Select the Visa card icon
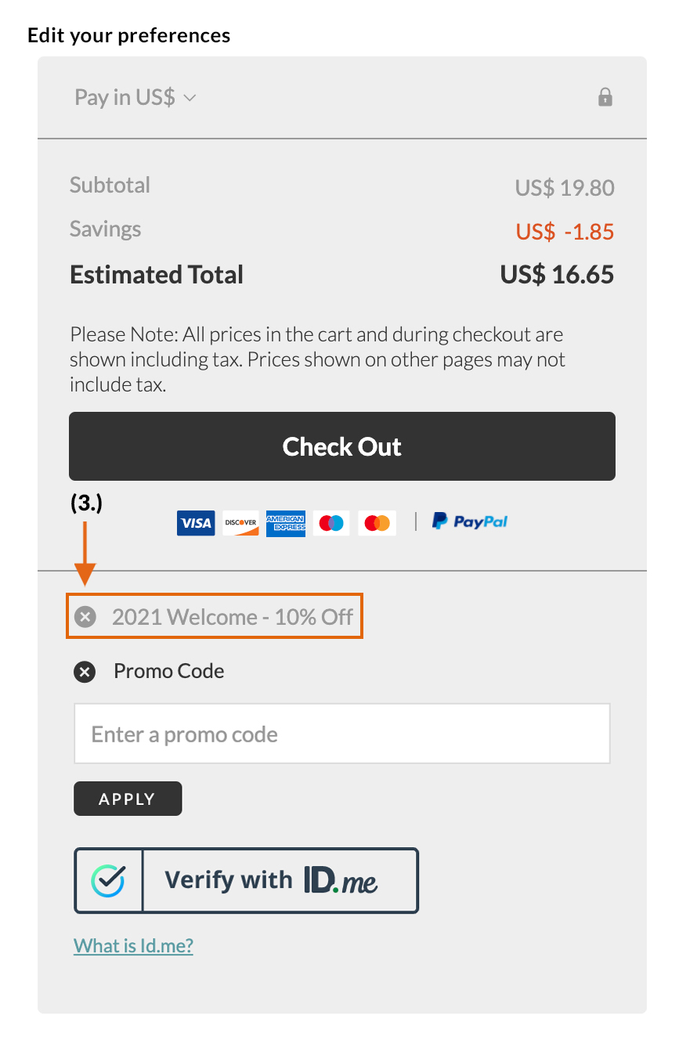 pyautogui.click(x=196, y=523)
